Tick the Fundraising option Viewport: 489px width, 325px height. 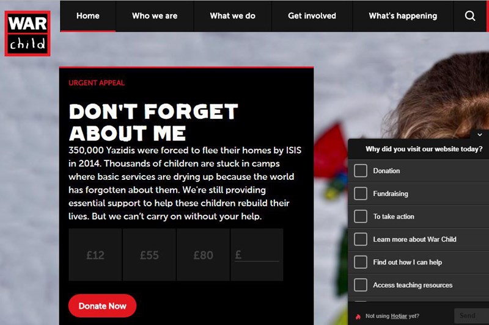tap(361, 193)
